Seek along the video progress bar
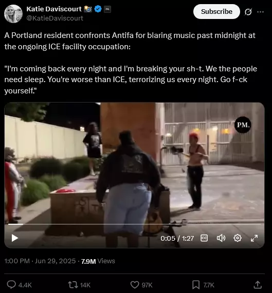The width and height of the screenshot is (272, 293). tap(134, 224)
